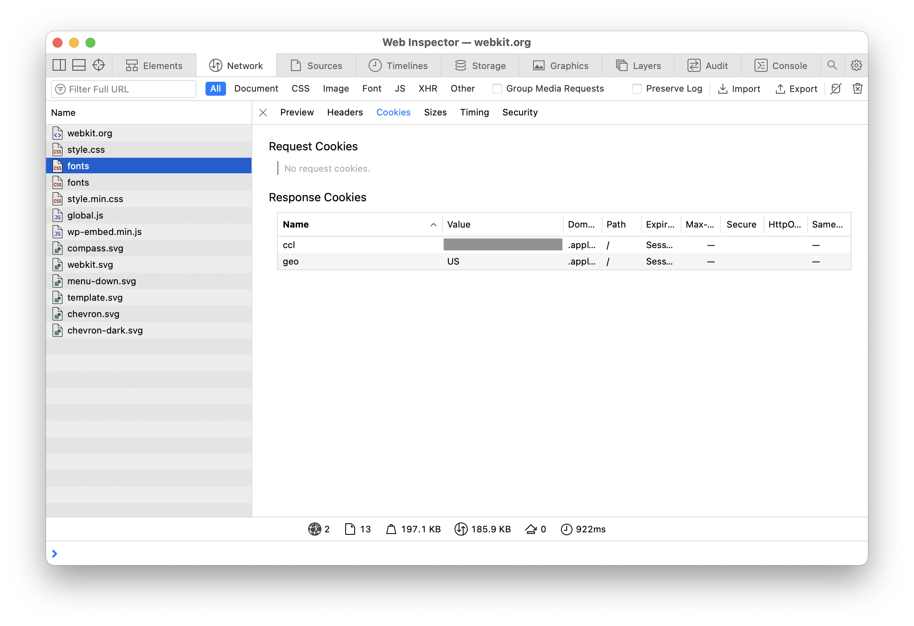Screen dimensions: 914x626
Task: Dock inspector to side of window
Action: [x=59, y=65]
